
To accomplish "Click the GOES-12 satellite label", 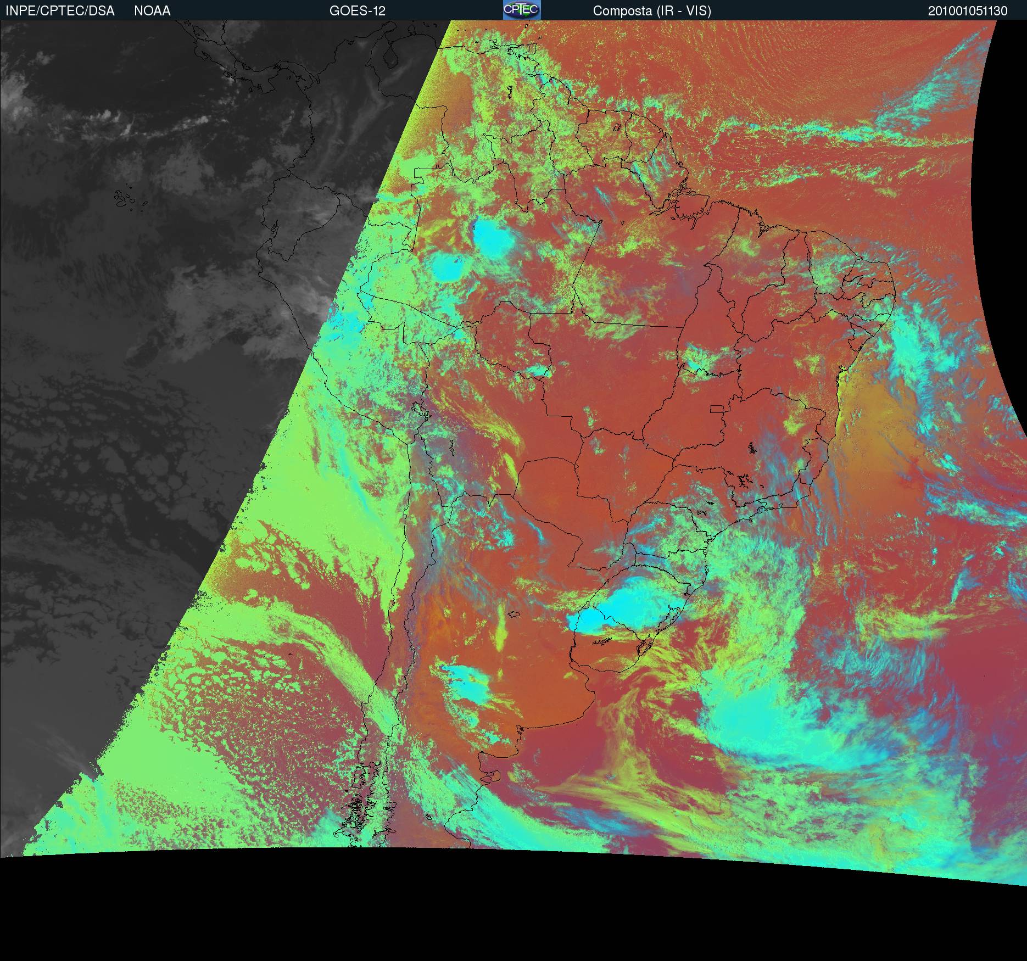I will [x=358, y=11].
